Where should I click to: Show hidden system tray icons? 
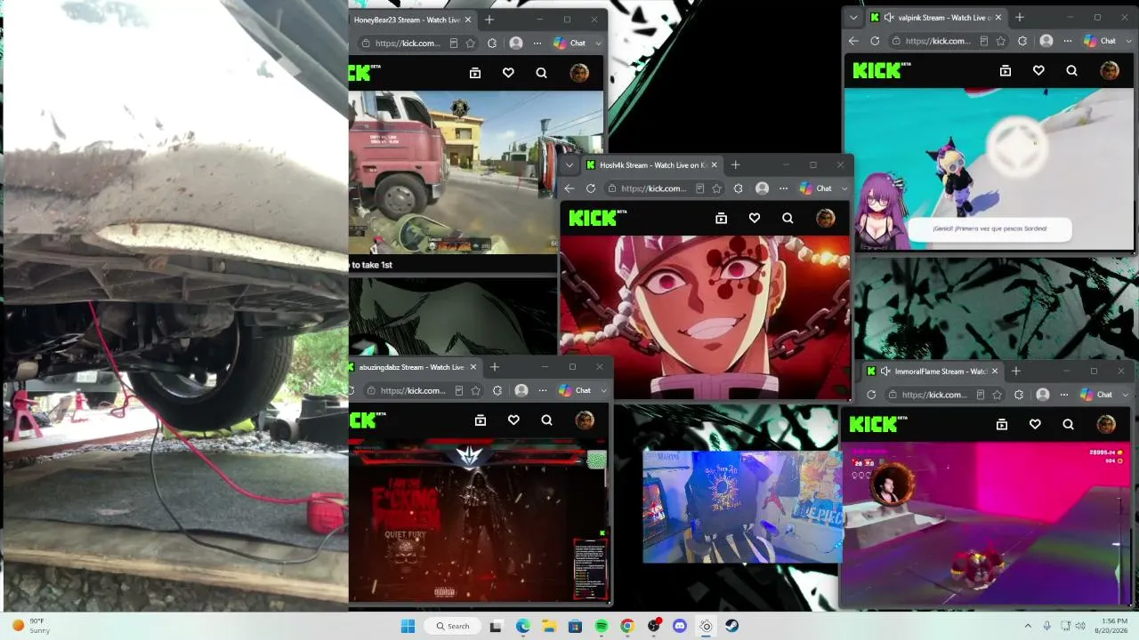tap(1028, 626)
